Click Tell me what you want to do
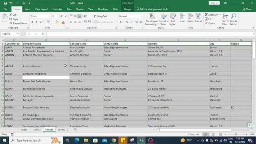This screenshot has height=144, width=256. tap(152, 9)
